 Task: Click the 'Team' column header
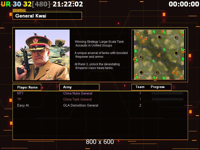tap(140, 87)
